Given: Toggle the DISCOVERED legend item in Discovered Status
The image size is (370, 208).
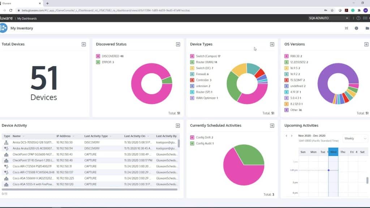Looking at the screenshot, I should [x=106, y=56].
